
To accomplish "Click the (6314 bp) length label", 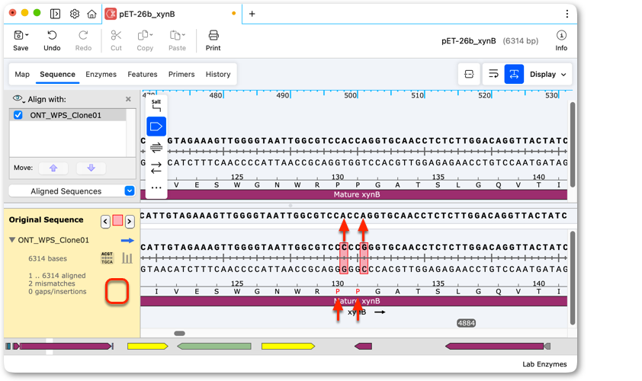I will click(521, 40).
